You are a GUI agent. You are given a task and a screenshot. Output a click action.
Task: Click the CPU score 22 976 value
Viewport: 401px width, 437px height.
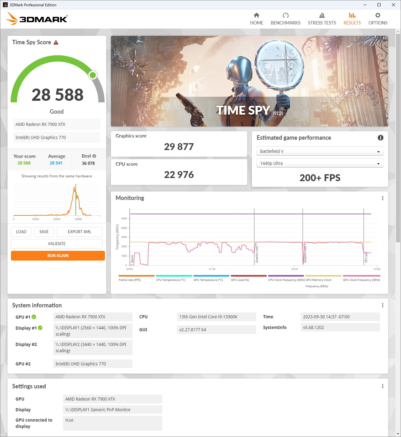coord(179,175)
